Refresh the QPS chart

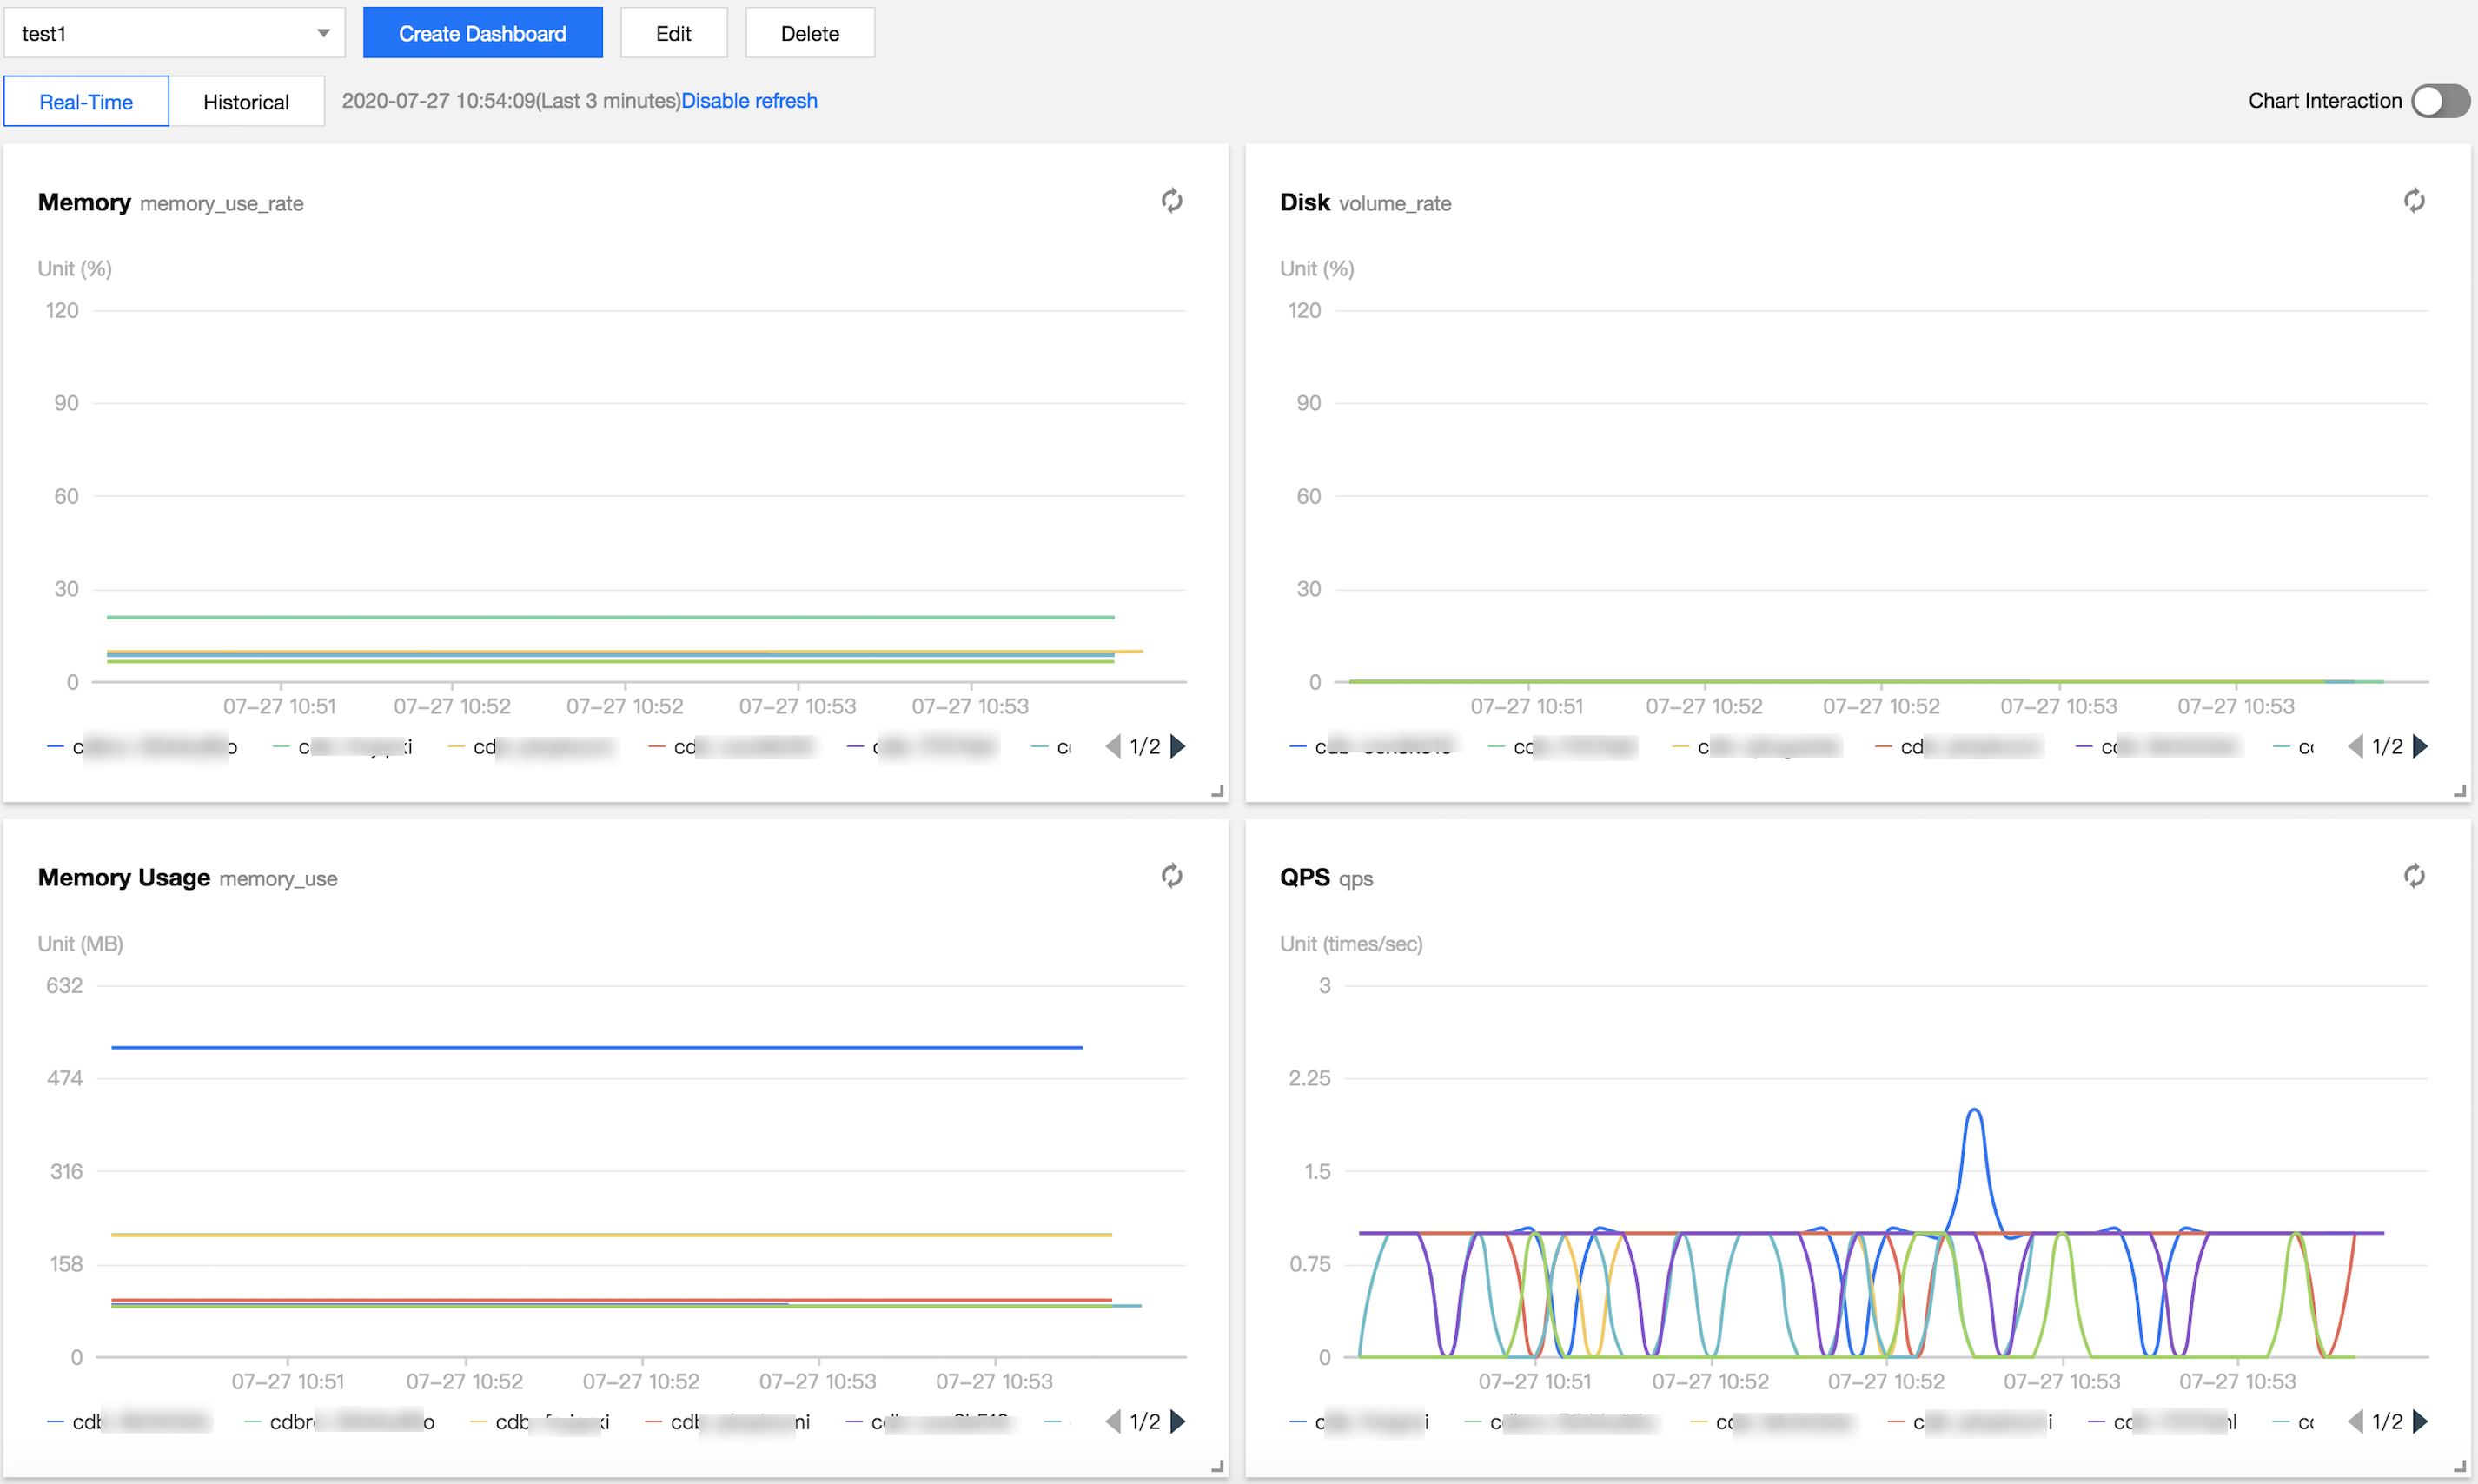pos(2413,876)
